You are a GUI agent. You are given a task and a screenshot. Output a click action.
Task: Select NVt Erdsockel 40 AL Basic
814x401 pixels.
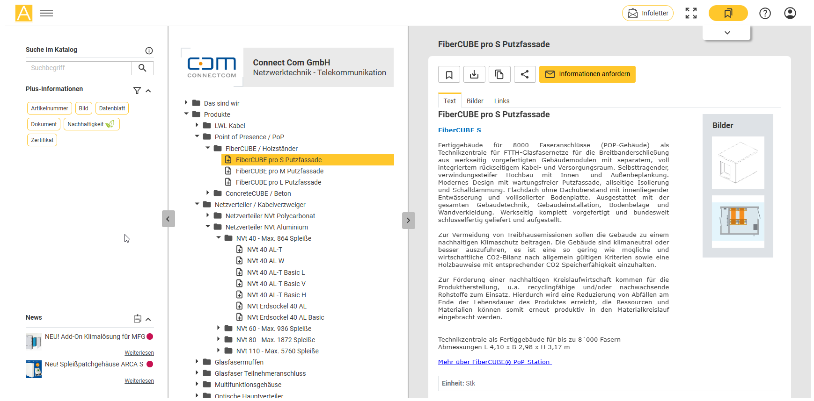click(286, 317)
